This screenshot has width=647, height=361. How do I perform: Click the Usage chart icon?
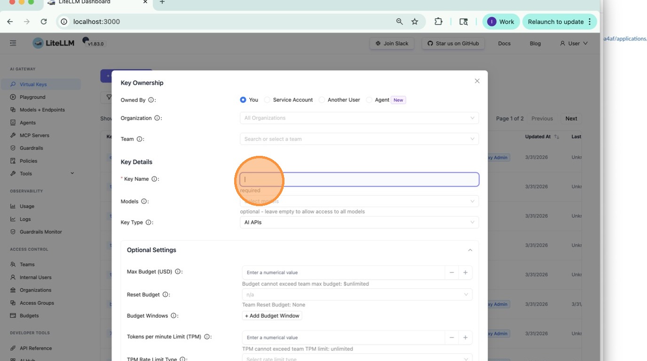tap(13, 206)
